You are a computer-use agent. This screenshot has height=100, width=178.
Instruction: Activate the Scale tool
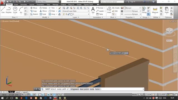43,14
